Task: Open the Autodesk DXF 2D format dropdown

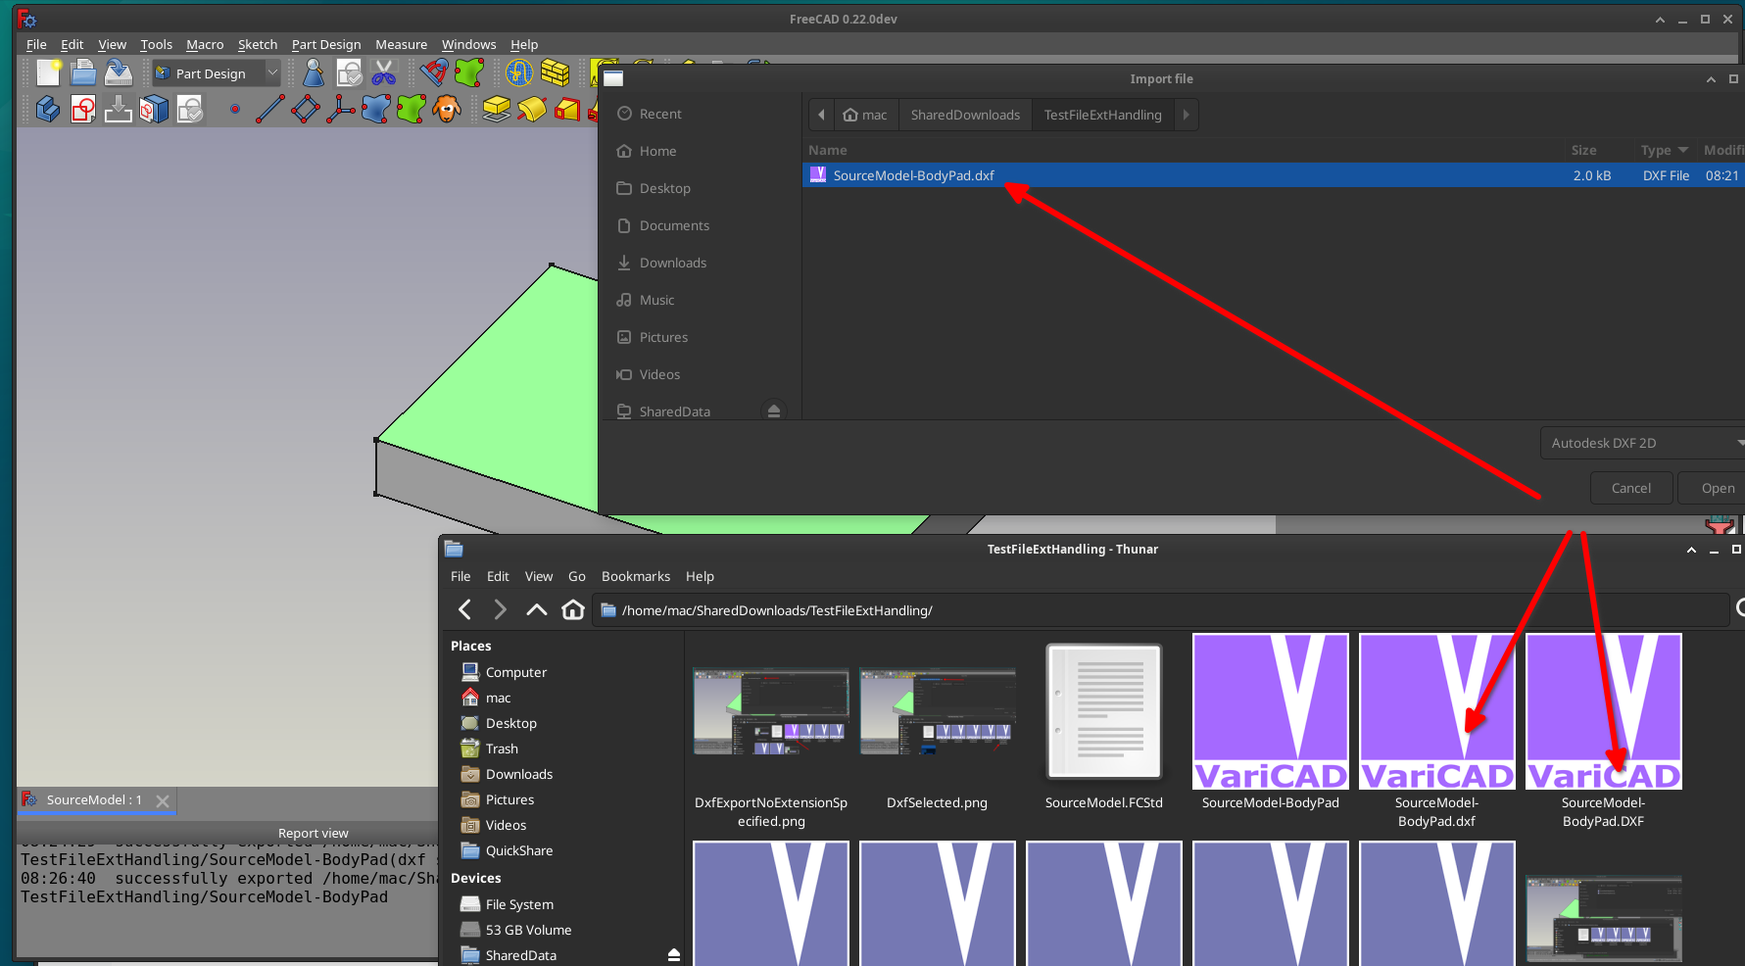Action: click(1641, 443)
